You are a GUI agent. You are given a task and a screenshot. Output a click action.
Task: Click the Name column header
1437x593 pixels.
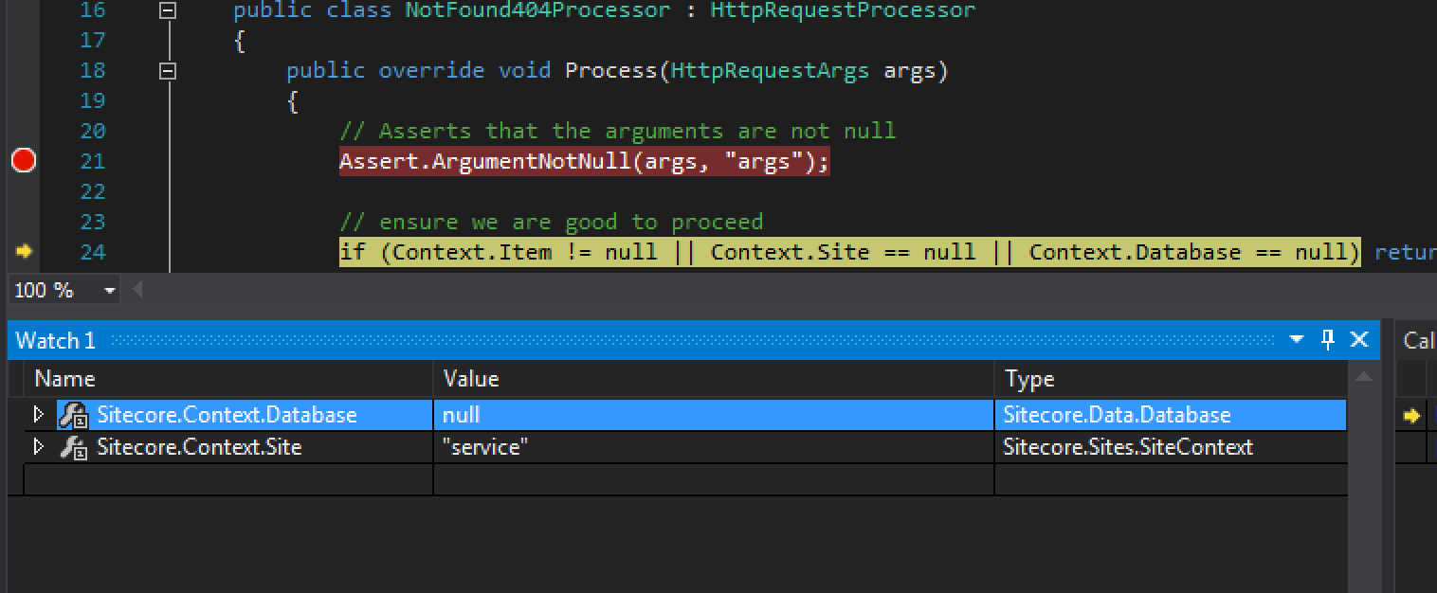(x=227, y=379)
